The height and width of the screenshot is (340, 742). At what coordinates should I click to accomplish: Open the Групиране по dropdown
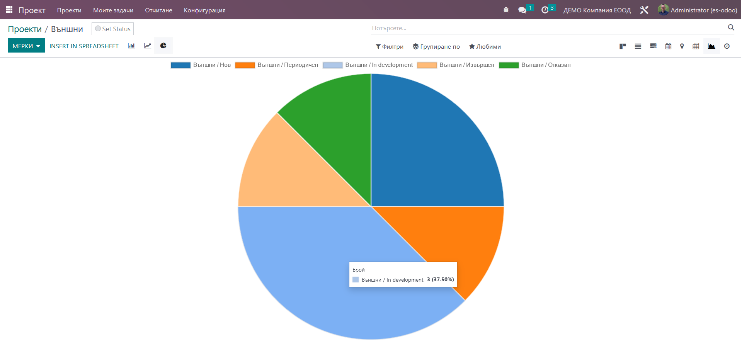click(436, 46)
